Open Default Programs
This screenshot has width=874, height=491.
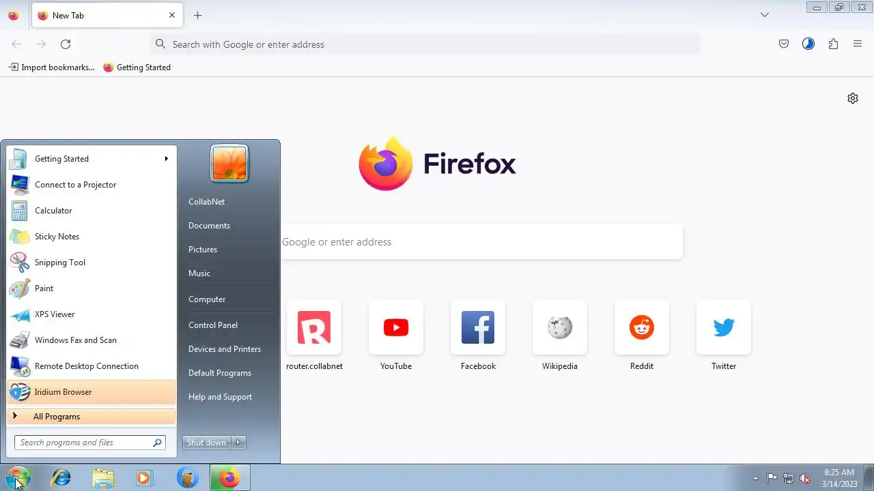tap(220, 373)
